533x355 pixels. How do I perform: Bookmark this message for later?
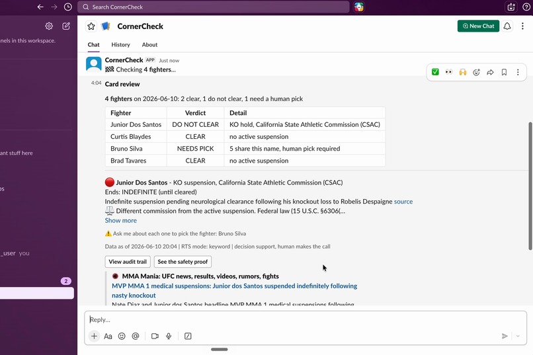click(x=504, y=72)
